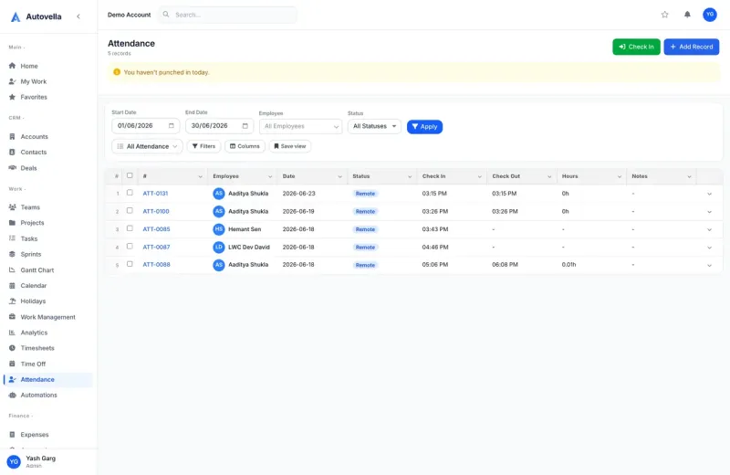Collapse the sidebar with the chevron arrow
Image resolution: width=730 pixels, height=475 pixels.
pos(78,16)
